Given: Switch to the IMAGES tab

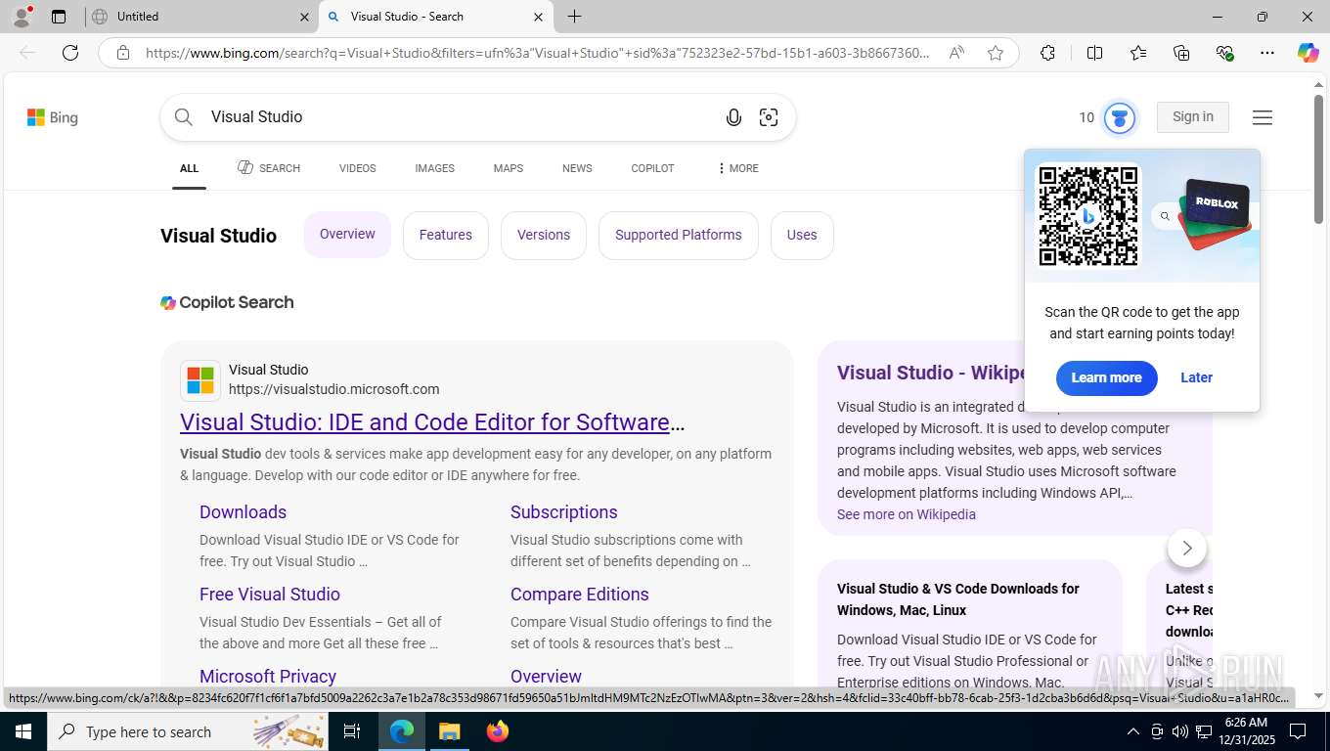Looking at the screenshot, I should pyautogui.click(x=434, y=168).
